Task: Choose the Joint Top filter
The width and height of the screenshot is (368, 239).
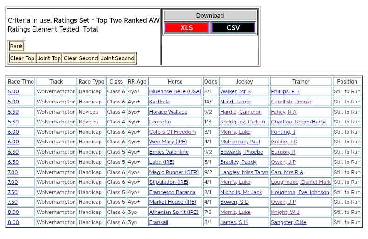Action: (49, 58)
